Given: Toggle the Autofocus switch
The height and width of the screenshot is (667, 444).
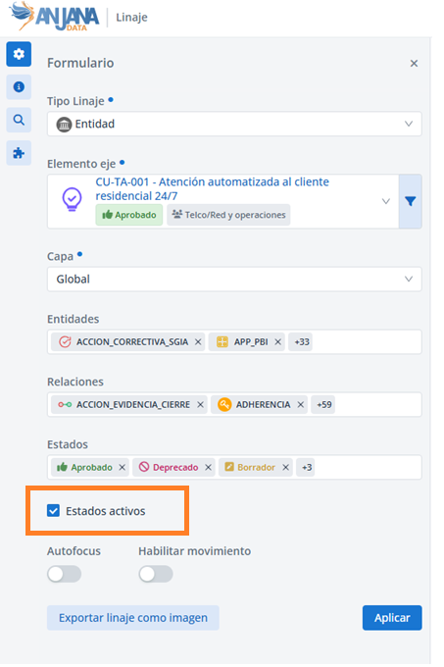Looking at the screenshot, I should coord(64,574).
